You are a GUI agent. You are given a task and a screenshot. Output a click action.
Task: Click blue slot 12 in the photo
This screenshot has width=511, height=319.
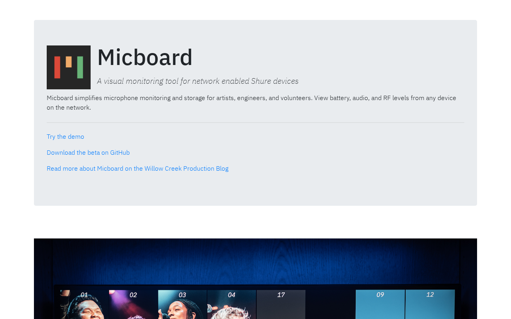click(430, 304)
